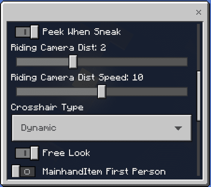Screen dimensions: 211x187
Task: Disable the Free Look toggle
Action: [x=27, y=153]
